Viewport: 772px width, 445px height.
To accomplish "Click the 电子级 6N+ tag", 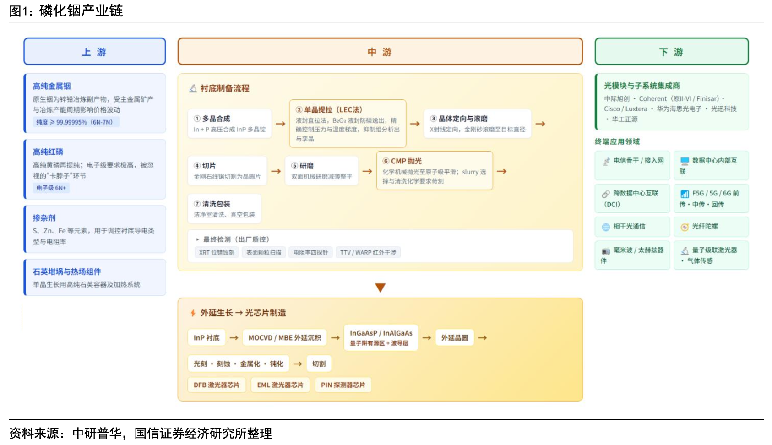I will click(x=51, y=188).
